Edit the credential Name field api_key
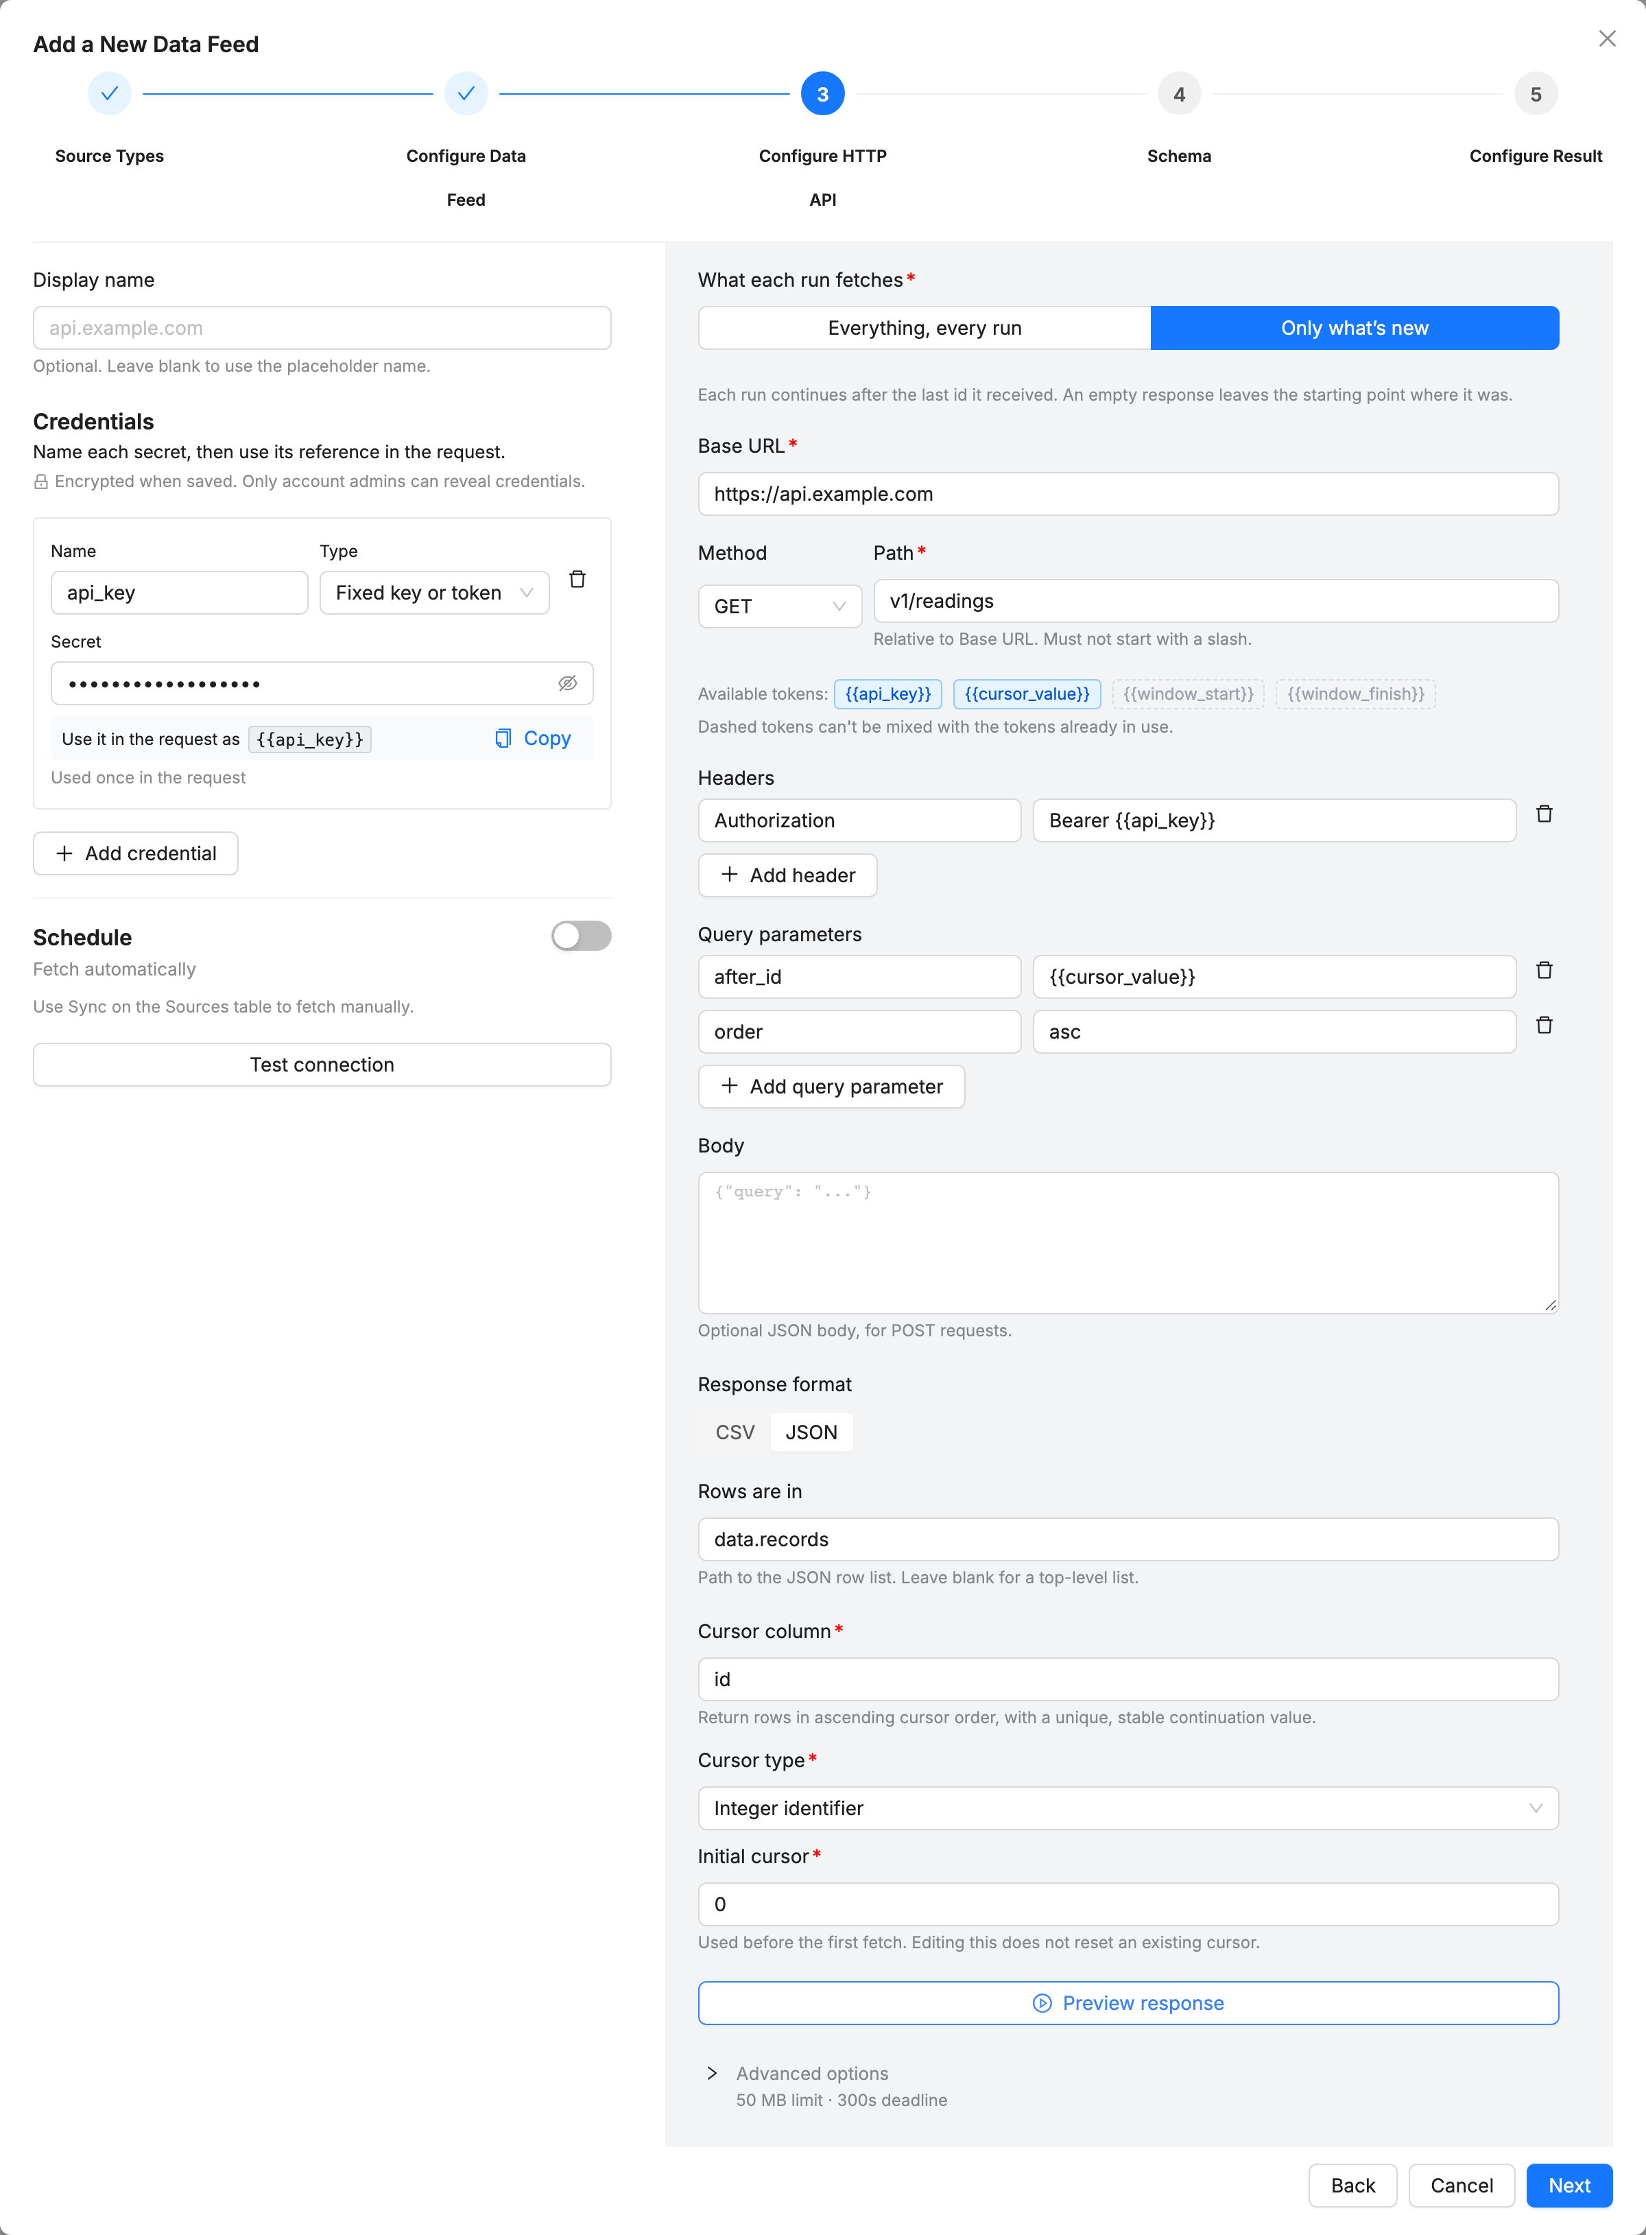This screenshot has width=1646, height=2235. (180, 593)
